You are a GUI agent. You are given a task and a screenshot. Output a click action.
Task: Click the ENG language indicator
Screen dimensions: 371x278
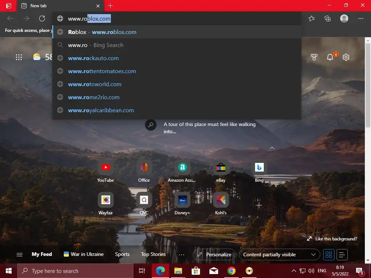(322, 271)
